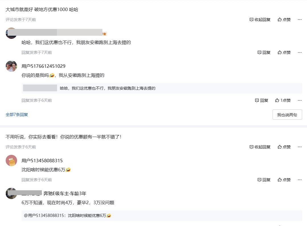Open avatar of the 奔驰E级车主 user
Image resolution: width=307 pixels, height=226 pixels.
click(11, 193)
